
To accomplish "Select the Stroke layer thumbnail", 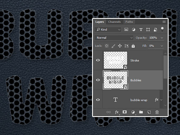I will coord(115,60).
